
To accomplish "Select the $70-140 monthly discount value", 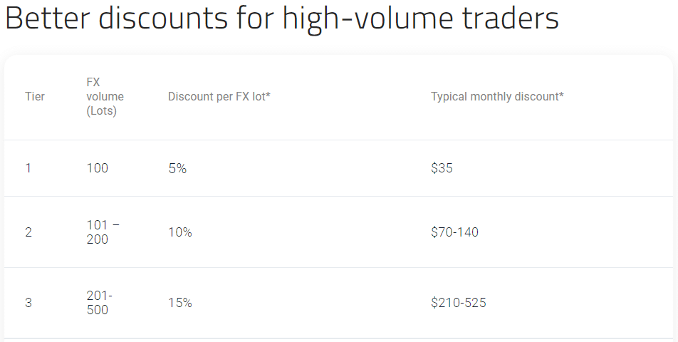I will point(455,232).
